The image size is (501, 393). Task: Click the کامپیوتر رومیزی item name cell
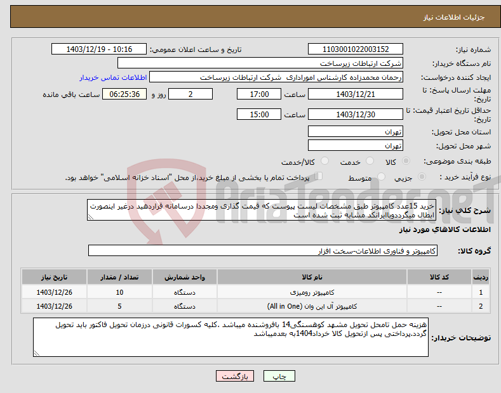(x=312, y=292)
